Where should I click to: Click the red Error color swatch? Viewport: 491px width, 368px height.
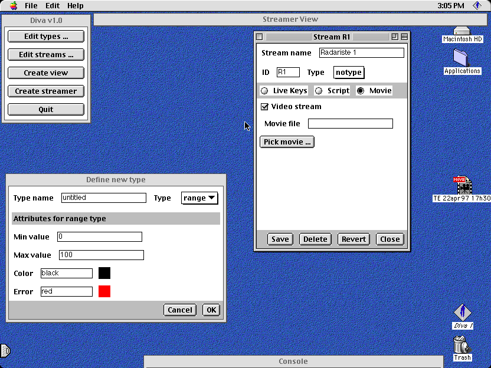[104, 291]
